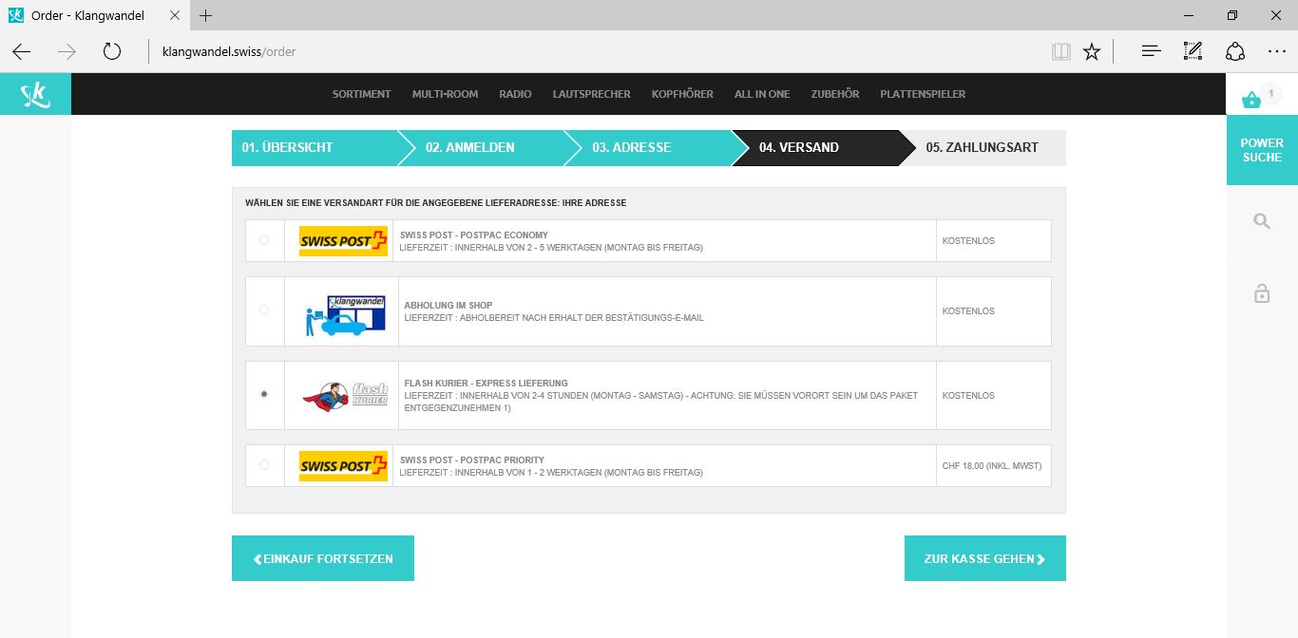
Task: Open the Lautsprecher menu
Action: [x=591, y=94]
